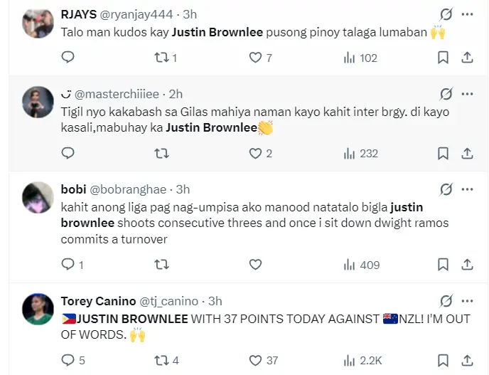The image size is (489, 375).
Task: Like the masterchiiiee tweet
Action: (x=255, y=153)
